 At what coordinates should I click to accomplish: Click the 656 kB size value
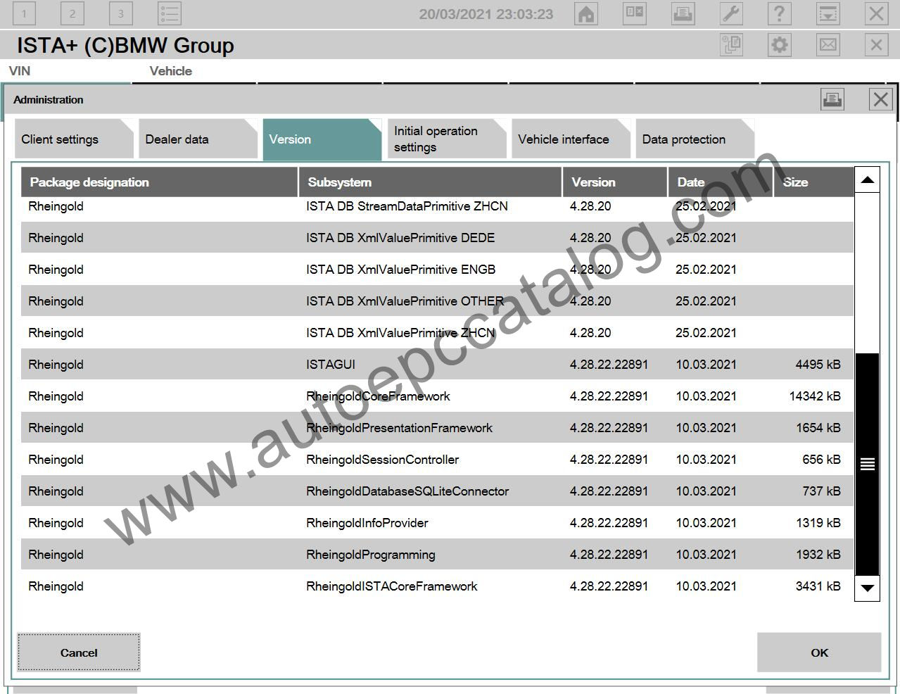coord(821,460)
